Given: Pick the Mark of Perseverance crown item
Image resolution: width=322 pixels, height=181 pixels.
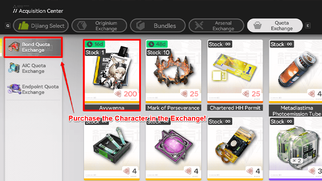Looking at the screenshot, I should (x=173, y=75).
